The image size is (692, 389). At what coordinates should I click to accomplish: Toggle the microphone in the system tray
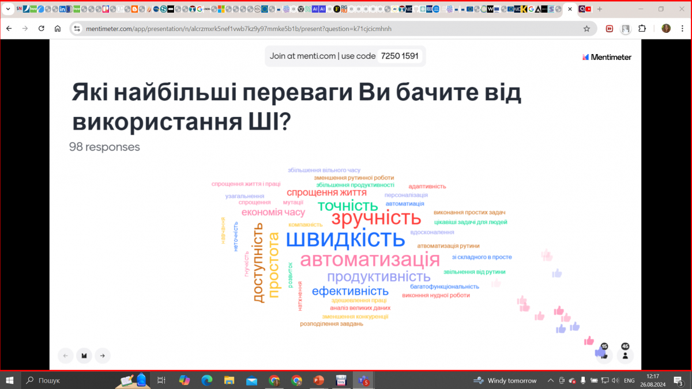pyautogui.click(x=582, y=380)
